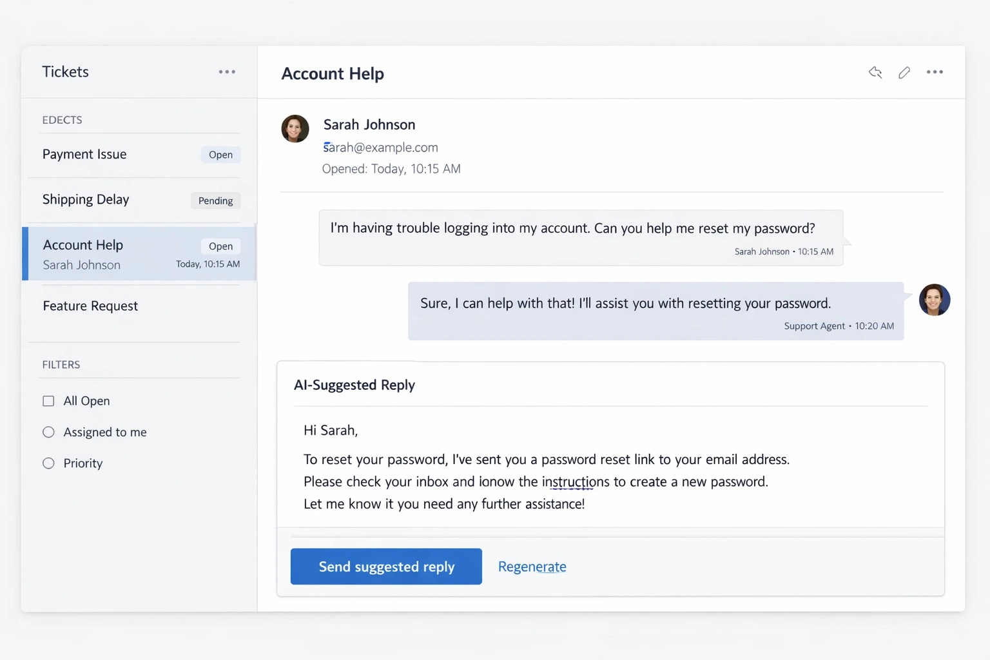Click 'Today, 10:15 AM' in the ticket list

[x=208, y=264]
